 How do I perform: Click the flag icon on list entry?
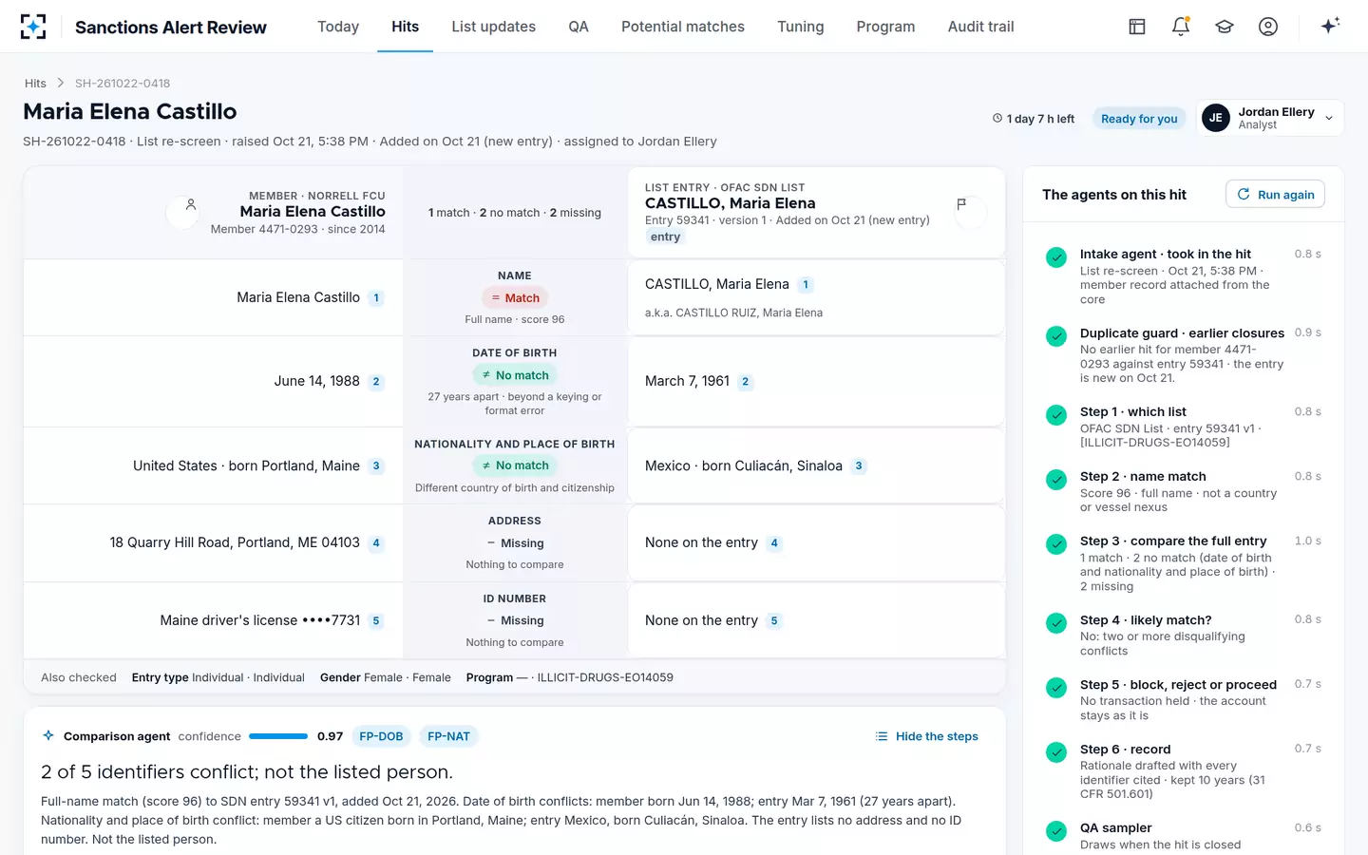point(961,204)
